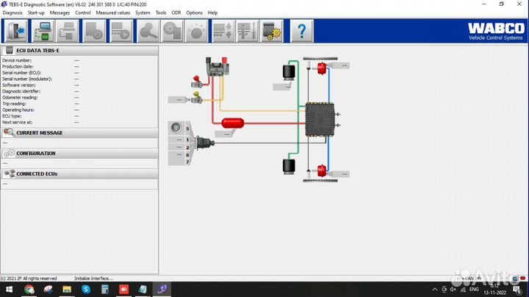Open the System menu

(143, 12)
